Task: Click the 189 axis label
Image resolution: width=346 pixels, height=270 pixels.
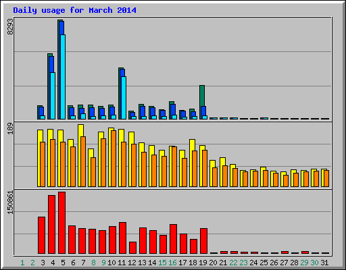Action: click(10, 128)
